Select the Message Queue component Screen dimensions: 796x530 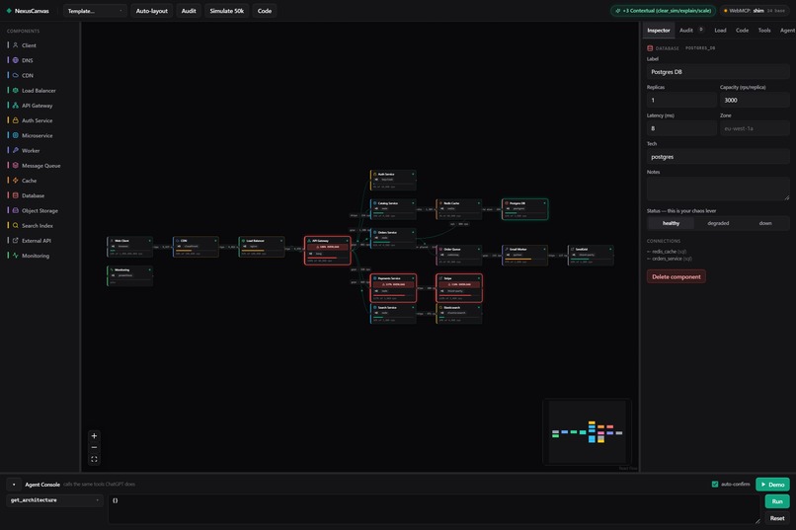40,166
